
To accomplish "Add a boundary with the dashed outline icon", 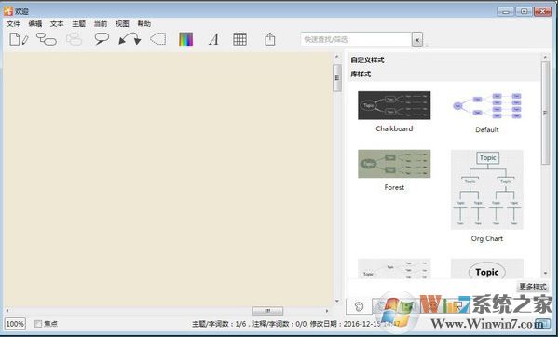I will [x=158, y=39].
